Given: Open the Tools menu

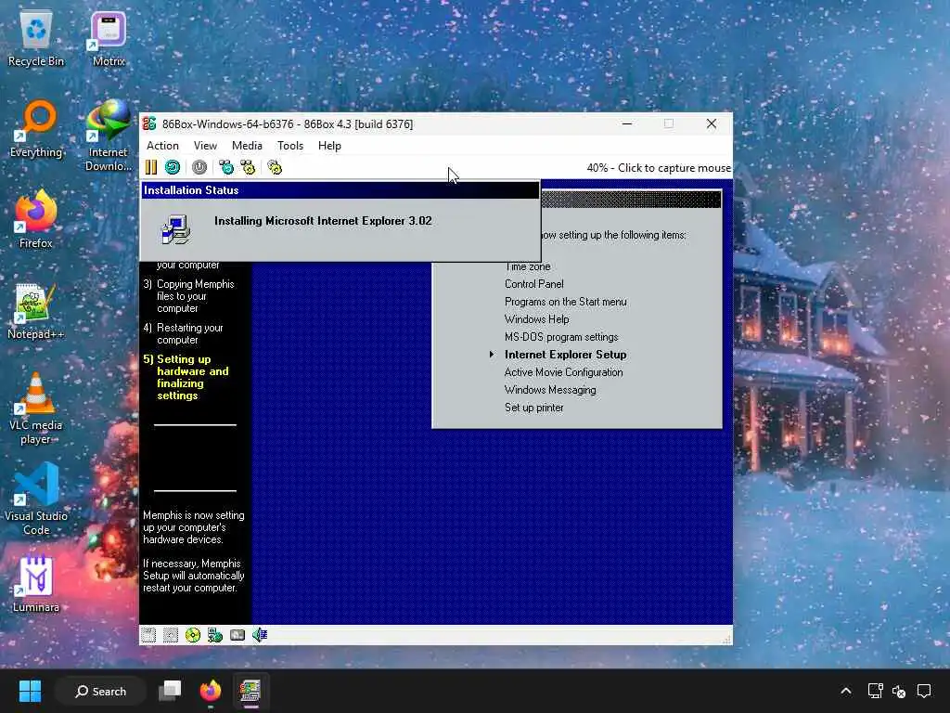Looking at the screenshot, I should coord(290,146).
